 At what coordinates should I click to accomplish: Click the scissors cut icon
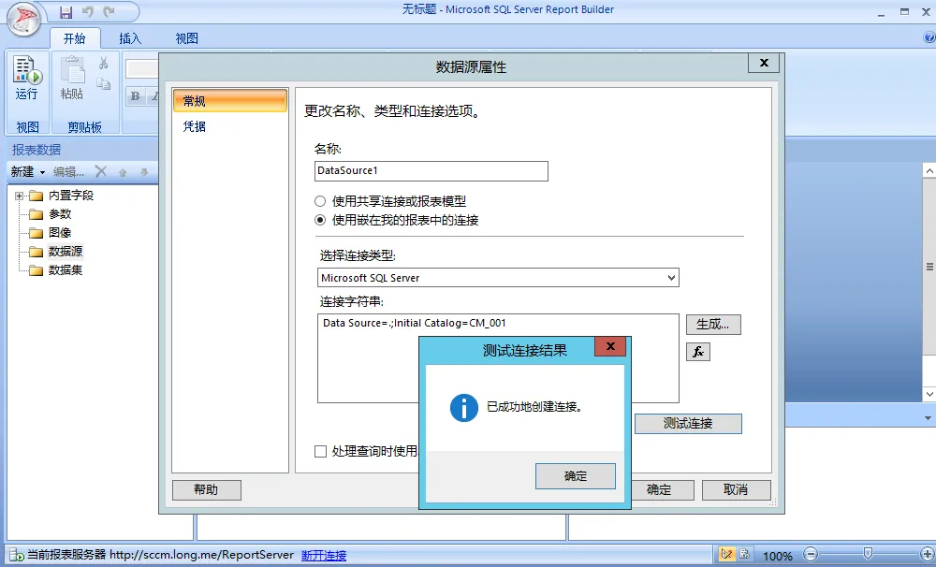coord(103,63)
